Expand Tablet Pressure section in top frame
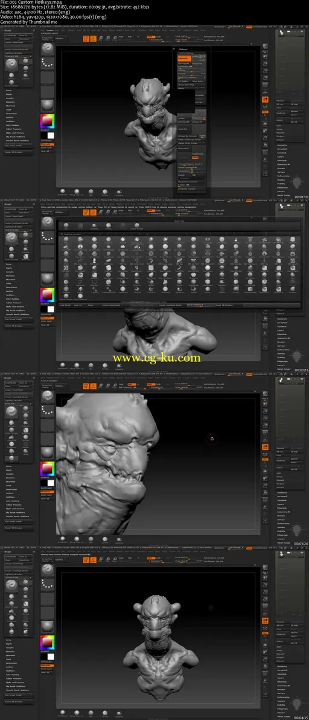This screenshot has height=720, width=309. pos(13,129)
